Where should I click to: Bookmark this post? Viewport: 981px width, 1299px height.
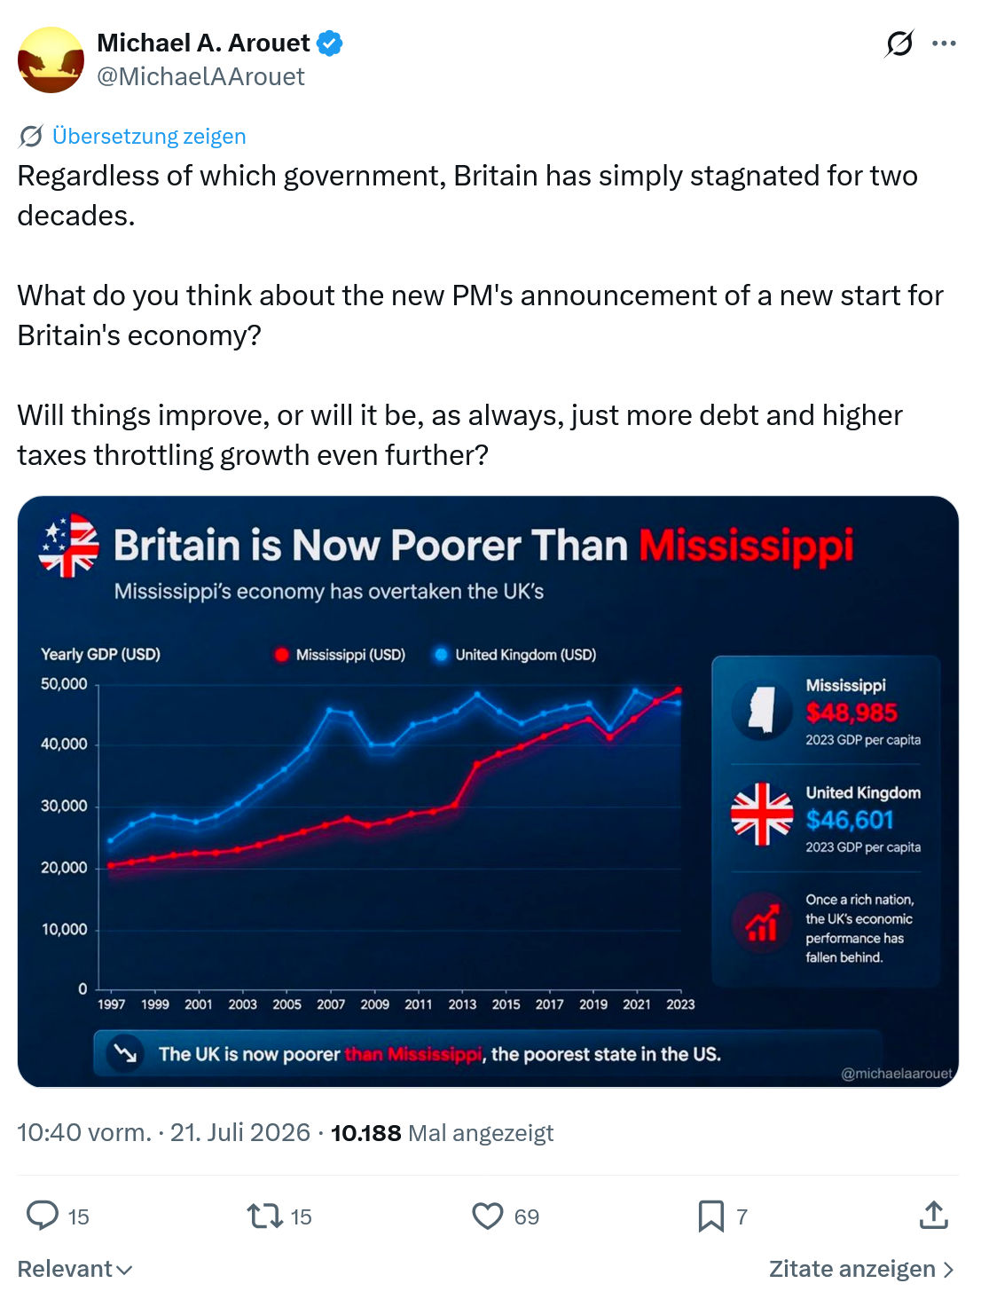point(710,1216)
